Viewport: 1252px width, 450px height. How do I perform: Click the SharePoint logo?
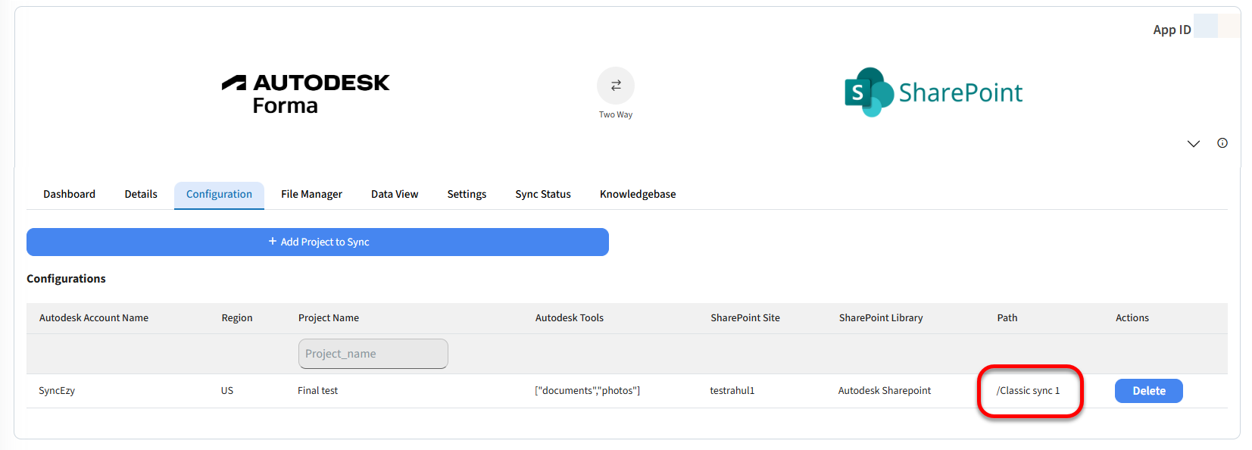click(x=933, y=92)
